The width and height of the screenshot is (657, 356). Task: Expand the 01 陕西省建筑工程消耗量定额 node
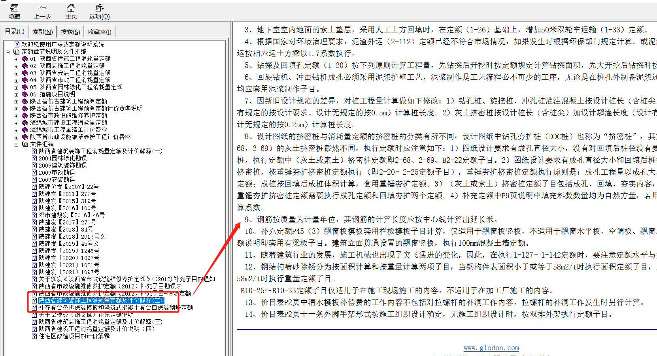17,59
